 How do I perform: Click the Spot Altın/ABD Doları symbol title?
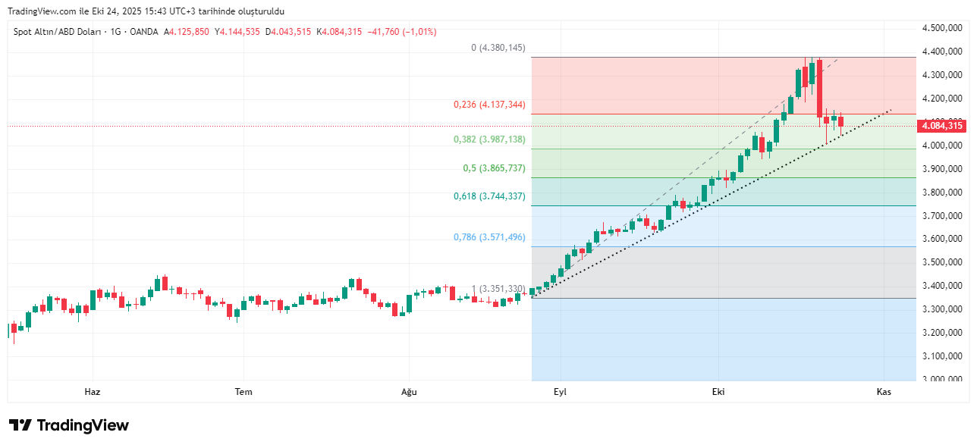coord(59,32)
